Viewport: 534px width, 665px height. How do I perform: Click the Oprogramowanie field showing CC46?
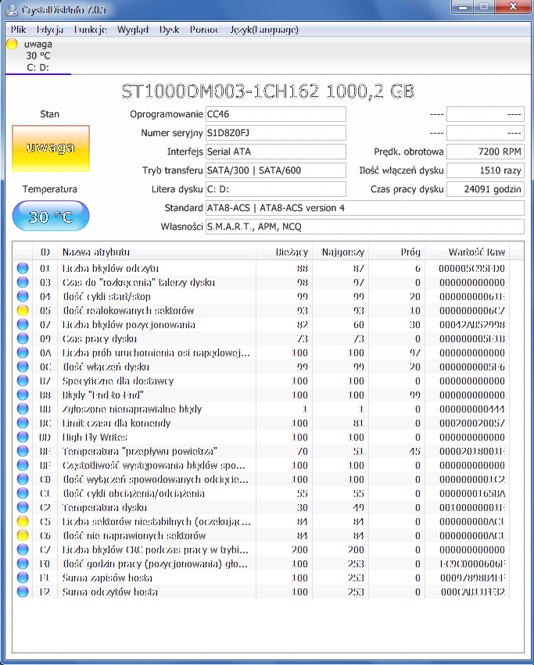[x=276, y=114]
